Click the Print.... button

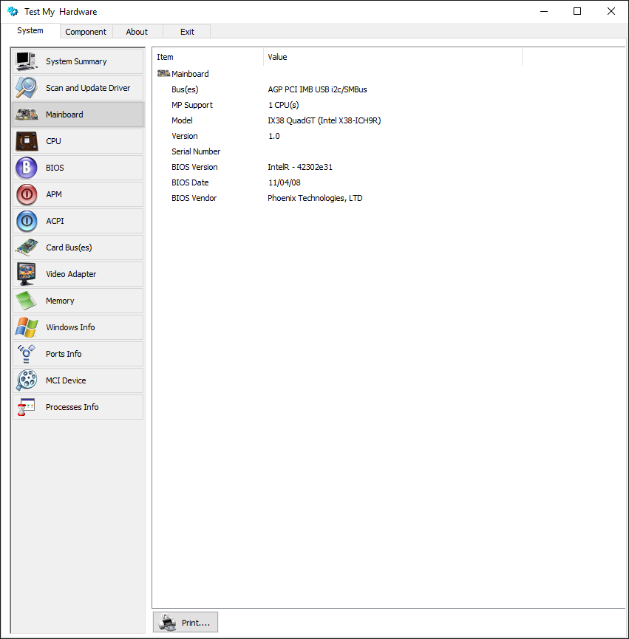click(186, 622)
